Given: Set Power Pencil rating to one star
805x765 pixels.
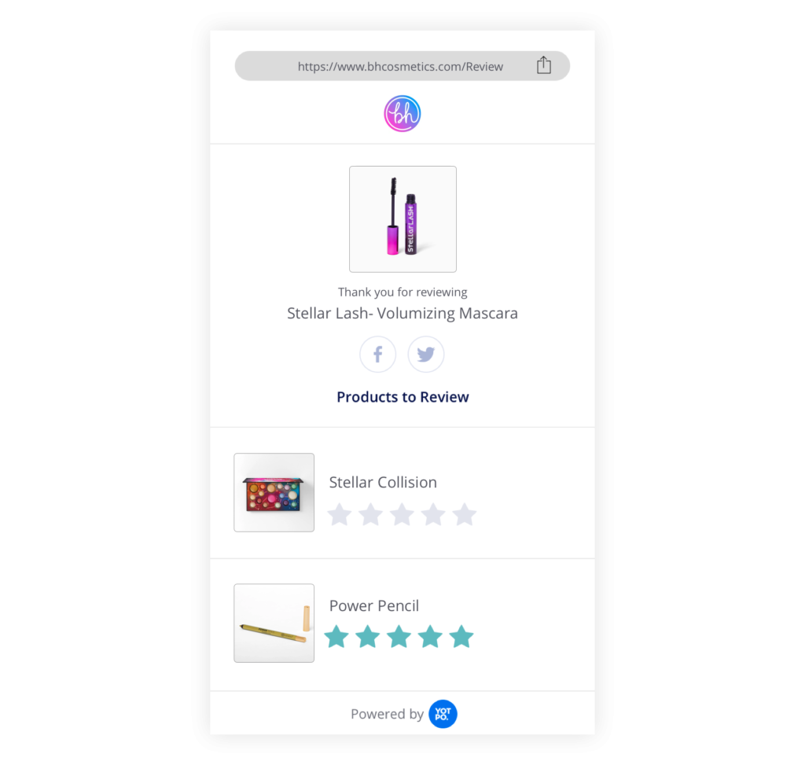Looking at the screenshot, I should (x=336, y=637).
